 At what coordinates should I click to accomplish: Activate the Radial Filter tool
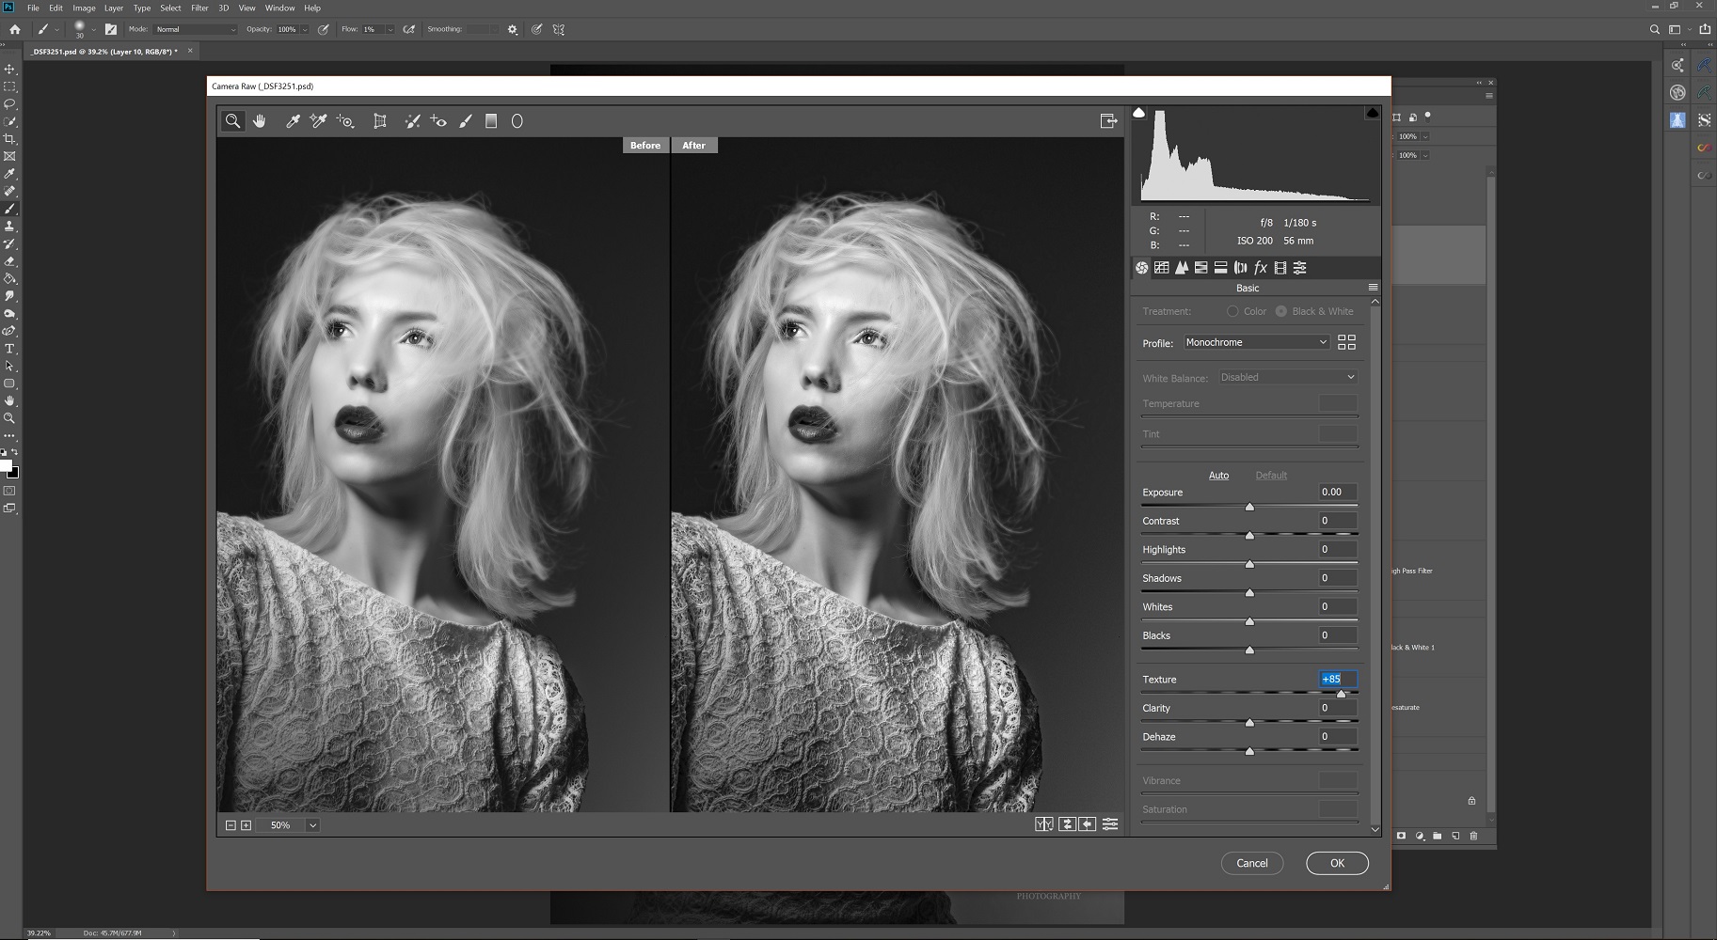[517, 121]
